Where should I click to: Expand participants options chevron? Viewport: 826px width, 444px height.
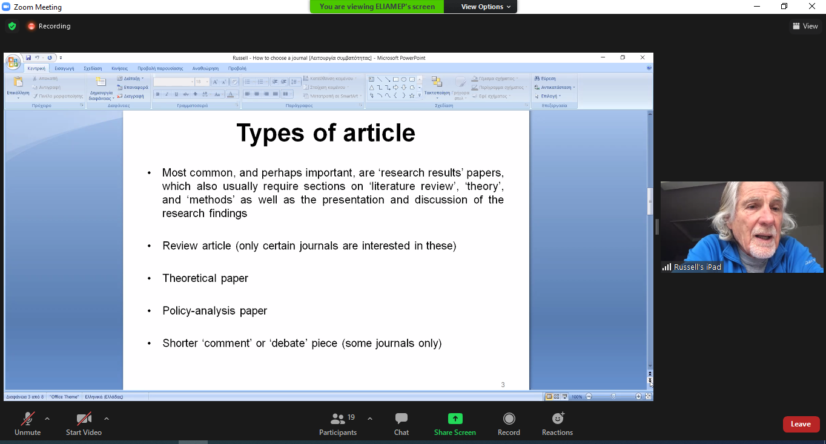pos(370,419)
